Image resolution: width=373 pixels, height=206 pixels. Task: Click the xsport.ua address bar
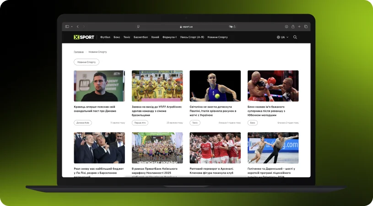click(186, 27)
